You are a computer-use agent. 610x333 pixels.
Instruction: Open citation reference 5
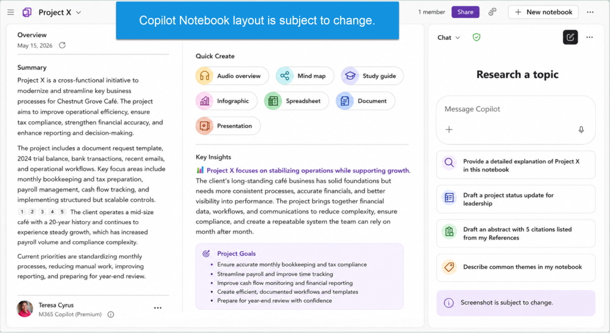62,212
